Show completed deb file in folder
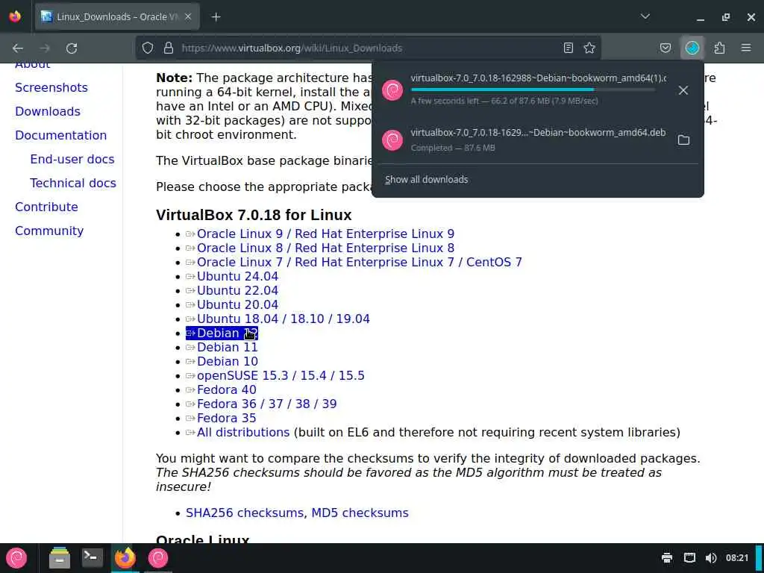764x573 pixels. tap(683, 140)
